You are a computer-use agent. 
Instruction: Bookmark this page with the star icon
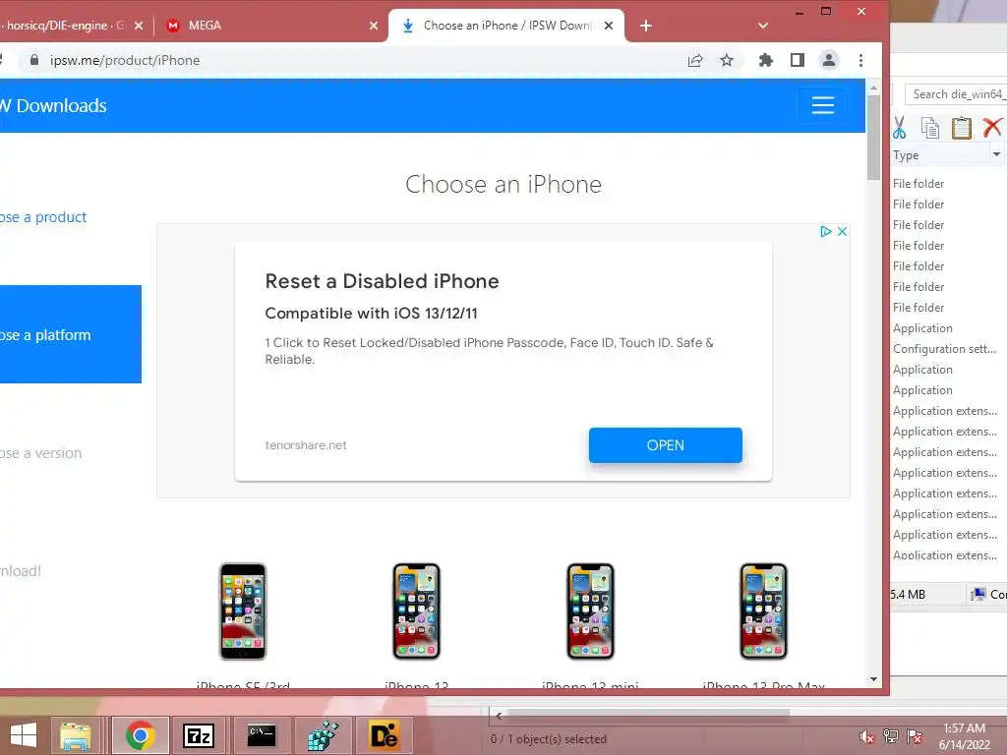(x=727, y=60)
